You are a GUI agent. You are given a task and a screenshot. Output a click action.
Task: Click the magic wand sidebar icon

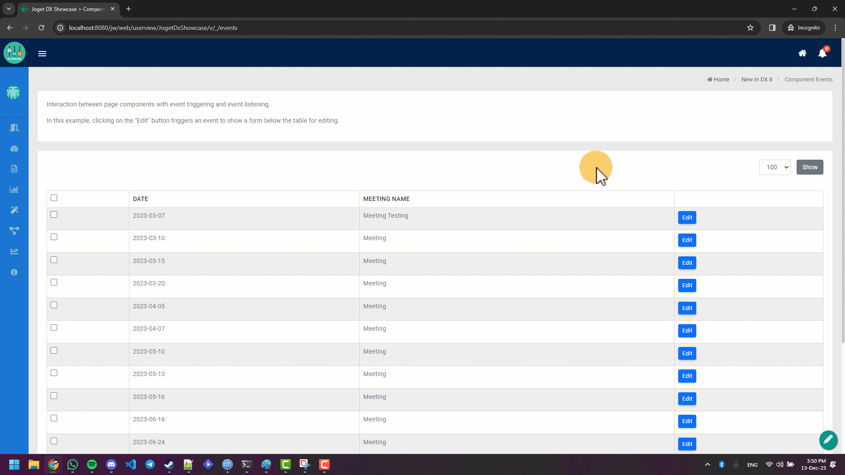click(x=14, y=210)
